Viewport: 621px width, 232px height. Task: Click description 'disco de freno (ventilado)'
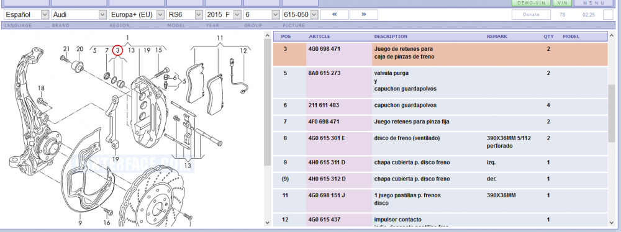click(407, 138)
